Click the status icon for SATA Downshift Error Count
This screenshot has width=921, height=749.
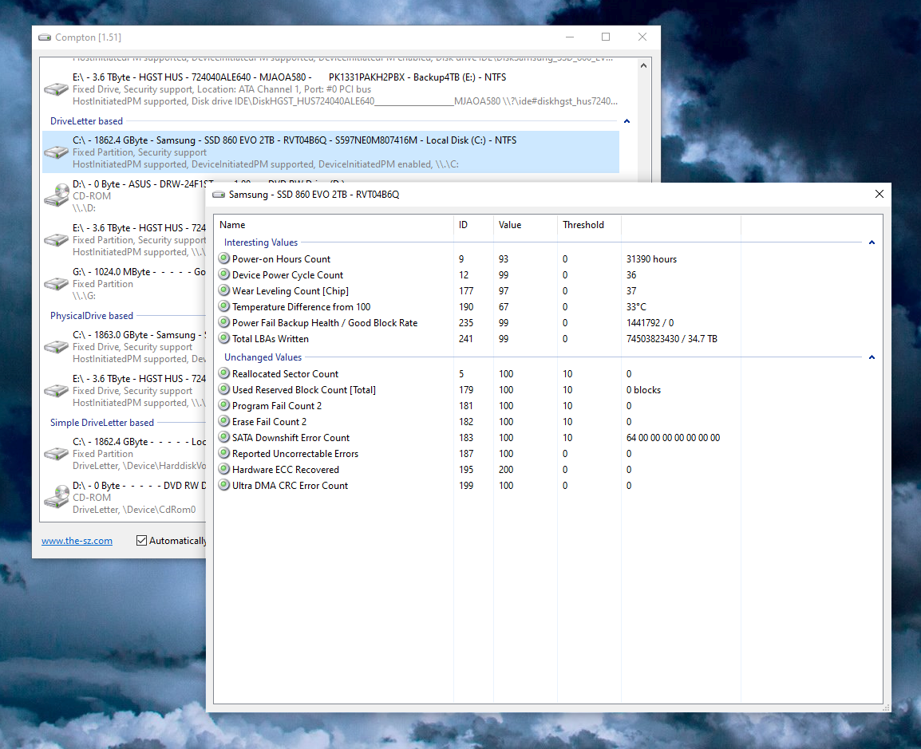[223, 437]
